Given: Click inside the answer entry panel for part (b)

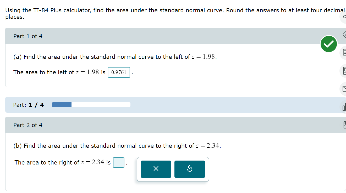Looking at the screenshot, I should point(173,169).
